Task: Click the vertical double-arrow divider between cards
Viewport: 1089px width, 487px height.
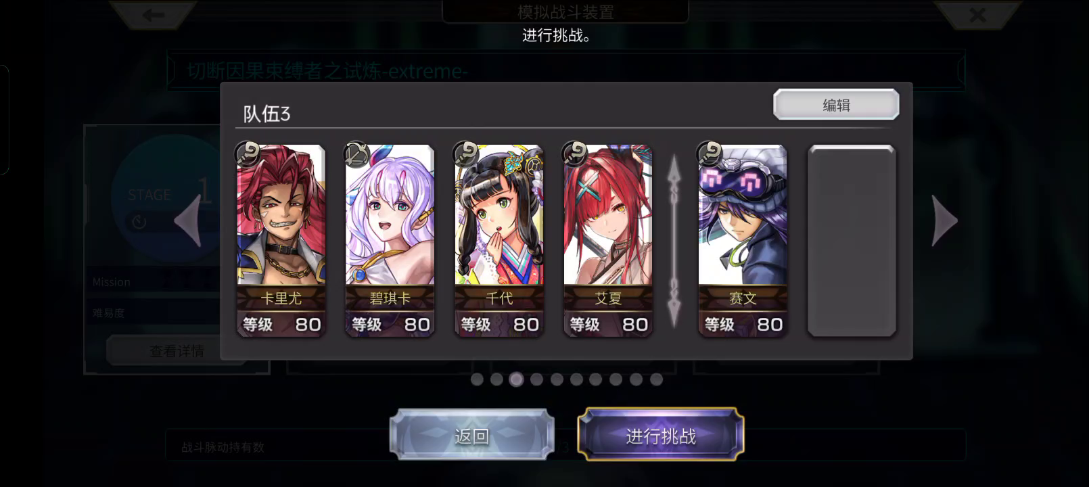Action: 674,240
